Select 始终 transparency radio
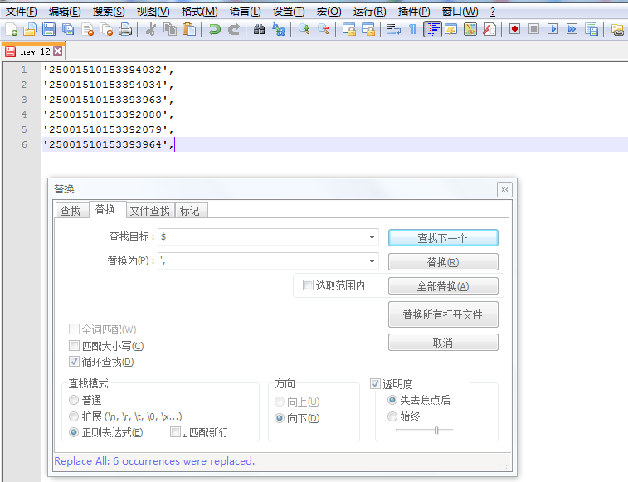628x482 pixels. coord(392,416)
